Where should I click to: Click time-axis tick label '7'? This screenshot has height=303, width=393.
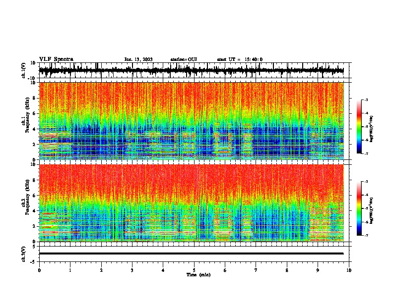point(256,270)
